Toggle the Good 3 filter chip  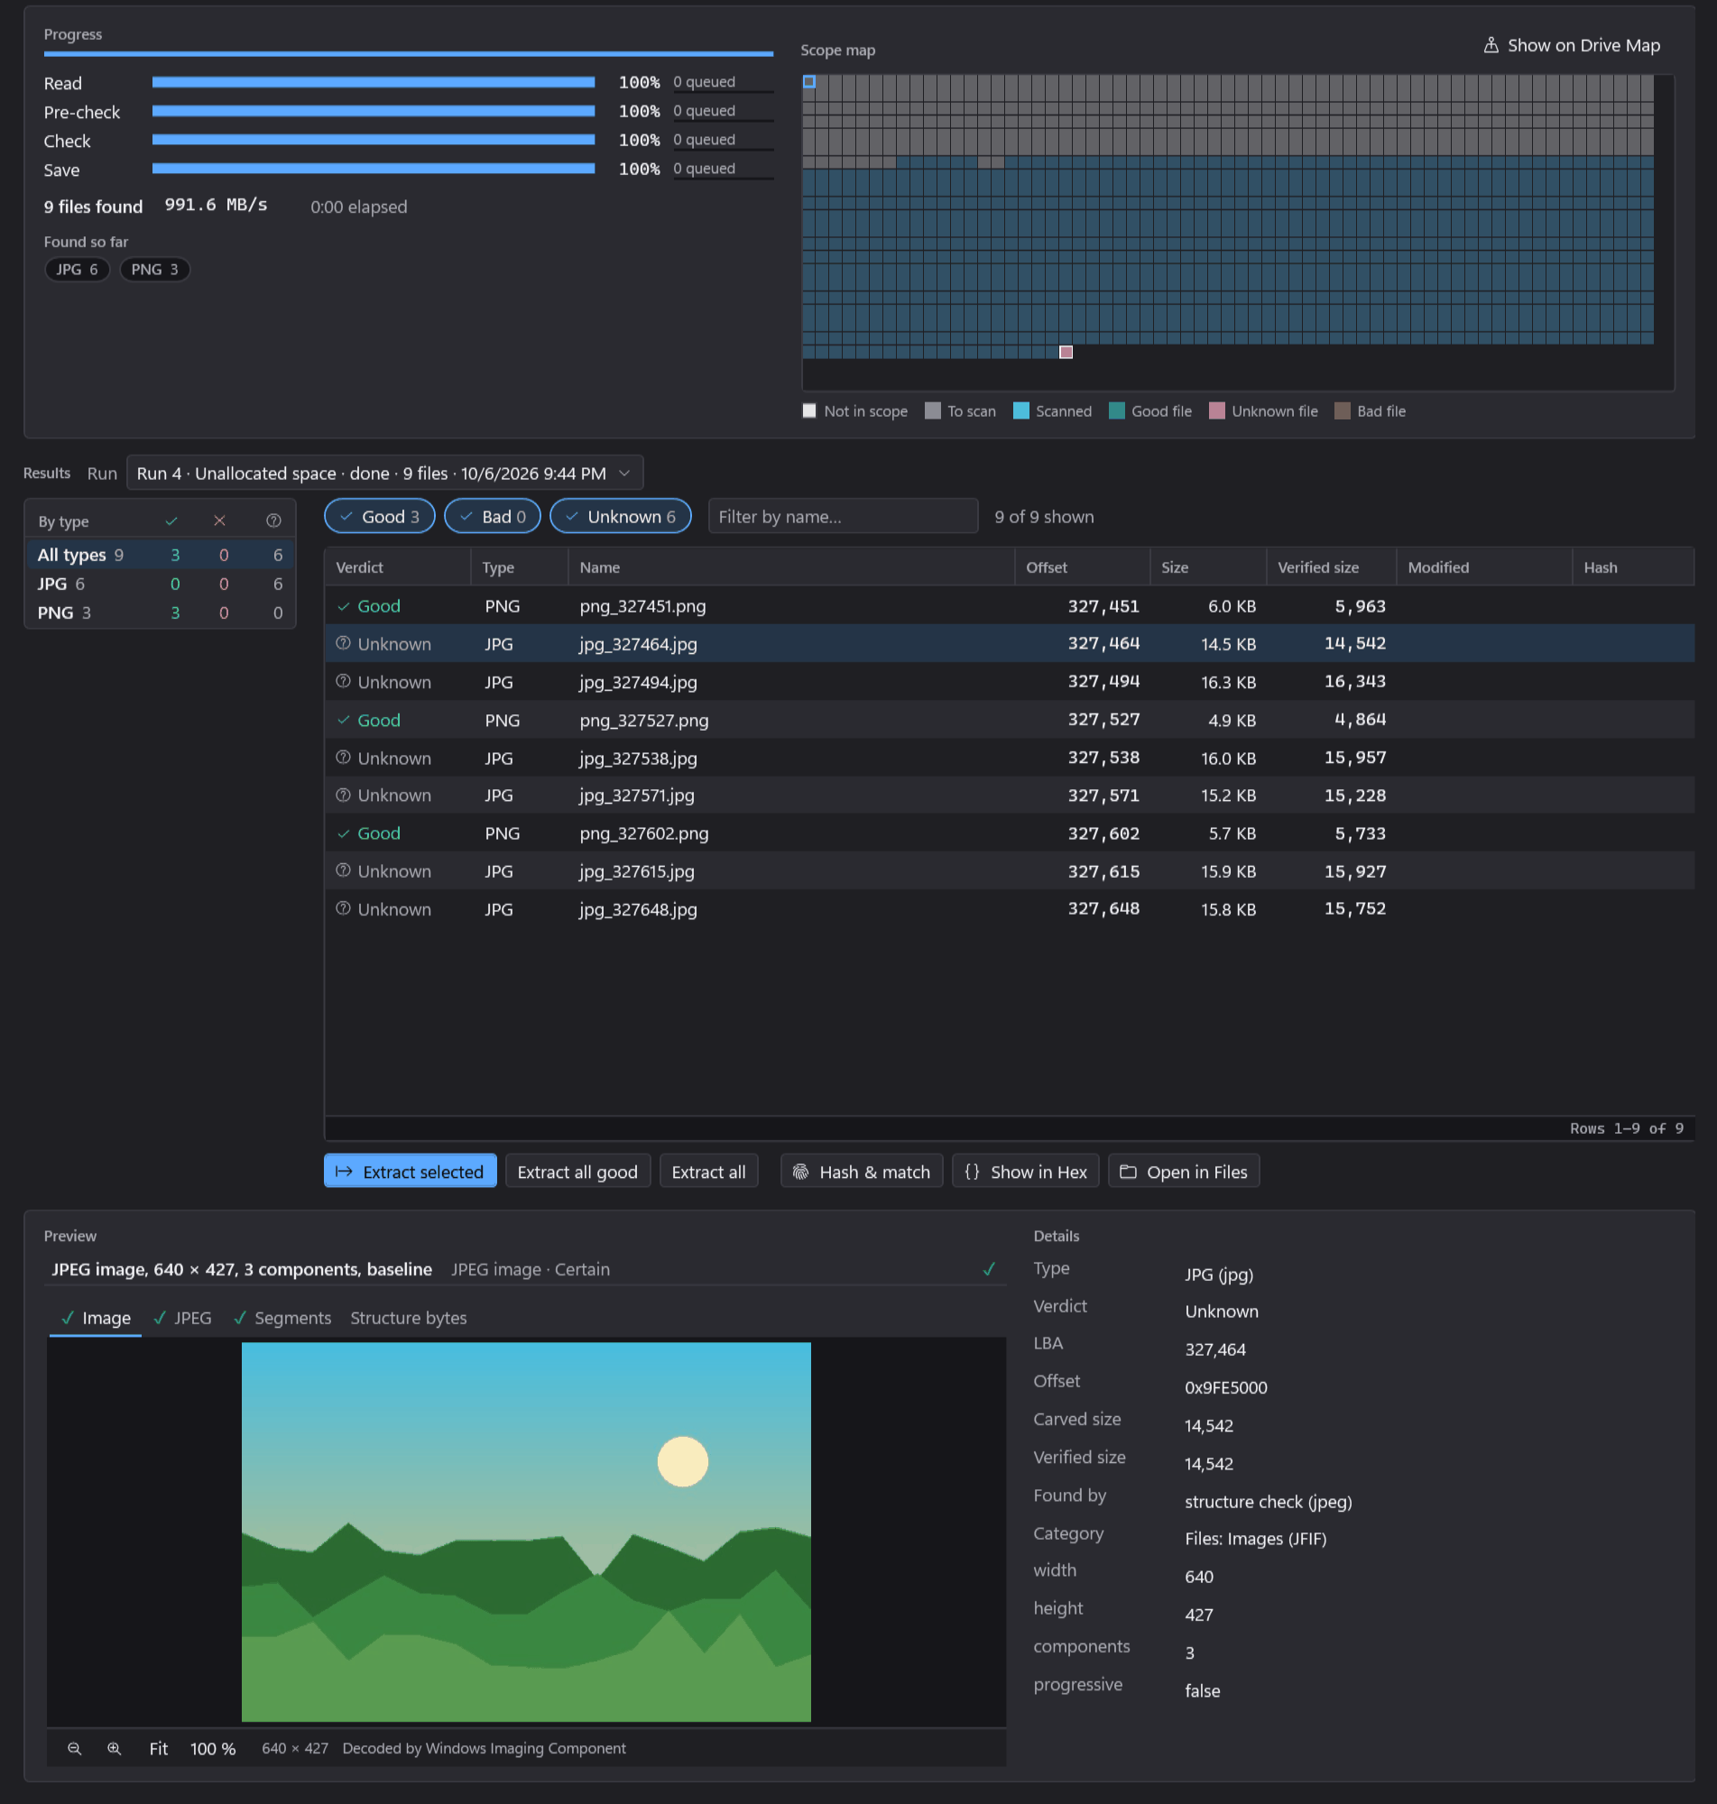[380, 517]
